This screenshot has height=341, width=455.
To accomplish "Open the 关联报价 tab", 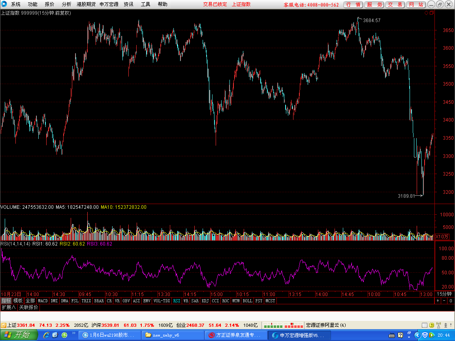I will [x=28, y=307].
